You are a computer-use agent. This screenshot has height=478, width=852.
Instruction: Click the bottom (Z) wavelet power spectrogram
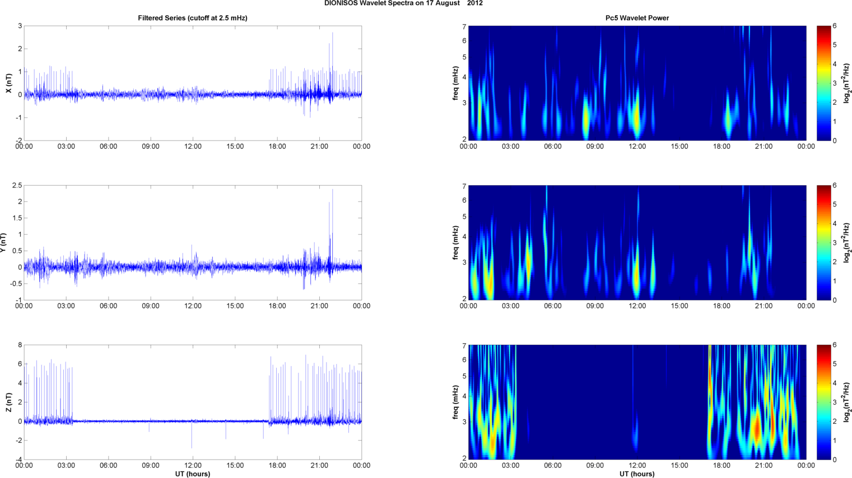[637, 402]
